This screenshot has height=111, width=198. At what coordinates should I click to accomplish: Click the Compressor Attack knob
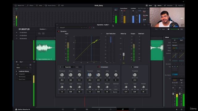[90, 87]
